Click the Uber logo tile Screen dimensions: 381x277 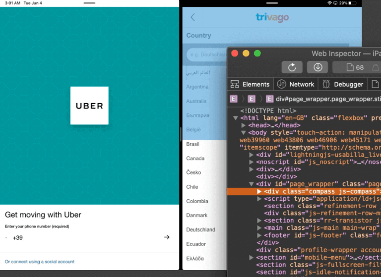click(x=89, y=106)
